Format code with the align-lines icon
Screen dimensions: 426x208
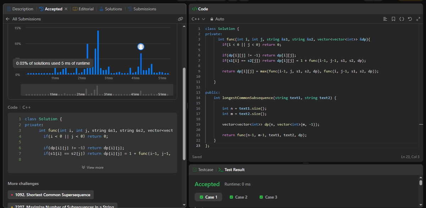tap(386, 19)
